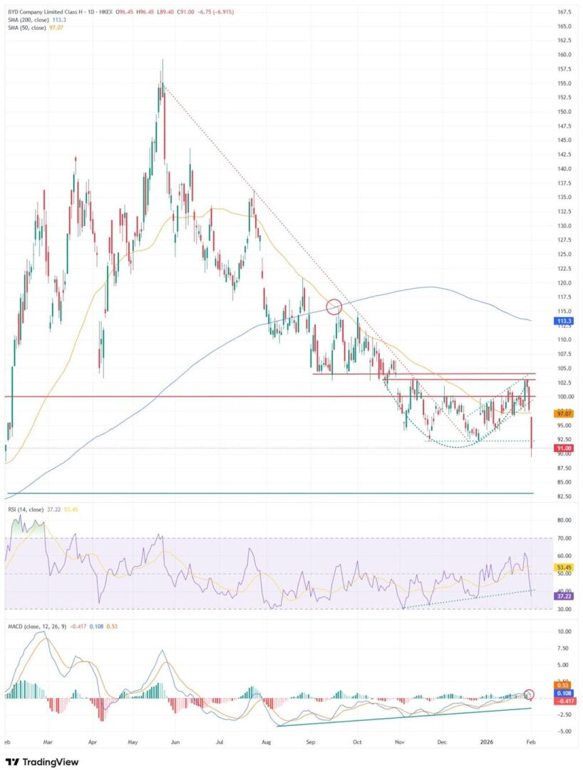
Task: Click the 80.00 label on the RSI axis
Action: (x=566, y=520)
